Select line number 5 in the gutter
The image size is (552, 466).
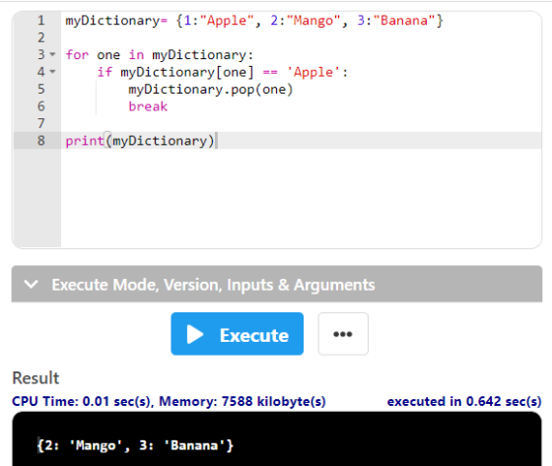click(x=41, y=89)
